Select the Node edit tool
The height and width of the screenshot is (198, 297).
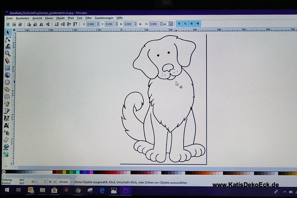[x=8, y=39]
